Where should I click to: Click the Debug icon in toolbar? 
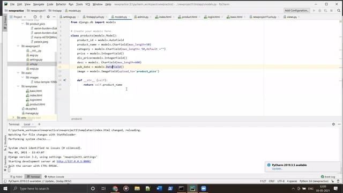(320, 11)
